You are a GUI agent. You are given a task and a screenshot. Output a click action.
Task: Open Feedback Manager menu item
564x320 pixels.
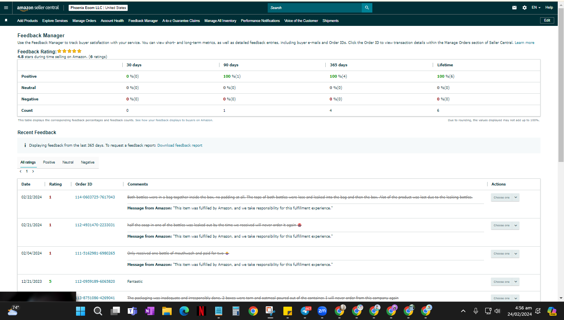click(x=143, y=21)
